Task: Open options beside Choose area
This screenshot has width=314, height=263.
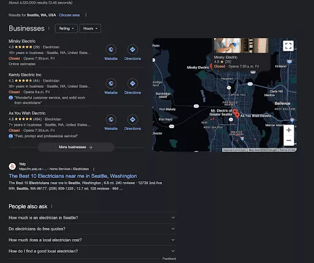Action: click(86, 15)
